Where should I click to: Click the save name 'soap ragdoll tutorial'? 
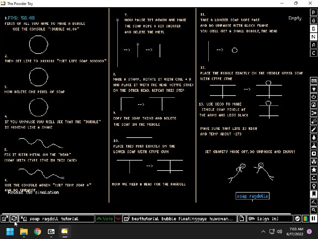coord(57,219)
